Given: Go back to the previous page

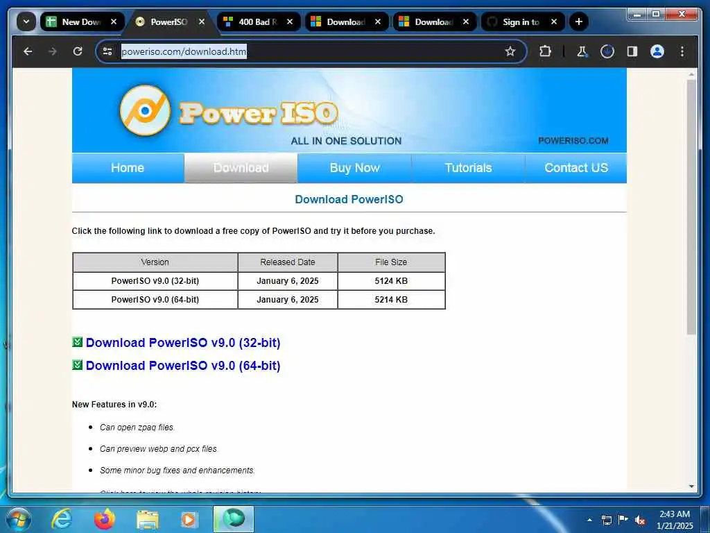Looking at the screenshot, I should [x=28, y=51].
